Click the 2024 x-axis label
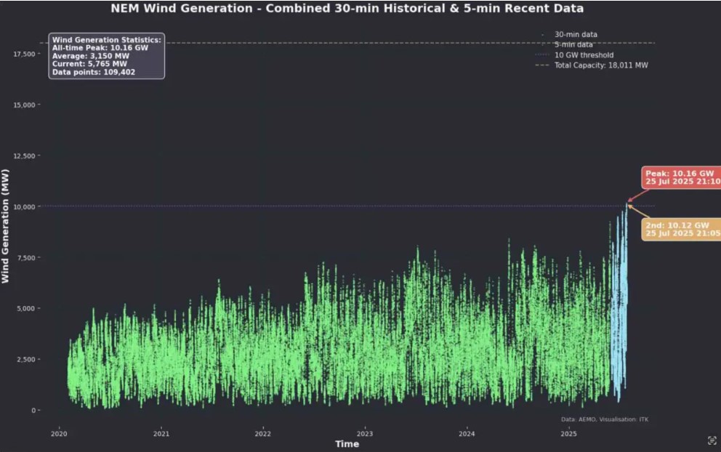 467,434
